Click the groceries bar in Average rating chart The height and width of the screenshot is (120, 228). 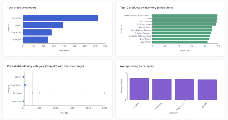(x=162, y=90)
